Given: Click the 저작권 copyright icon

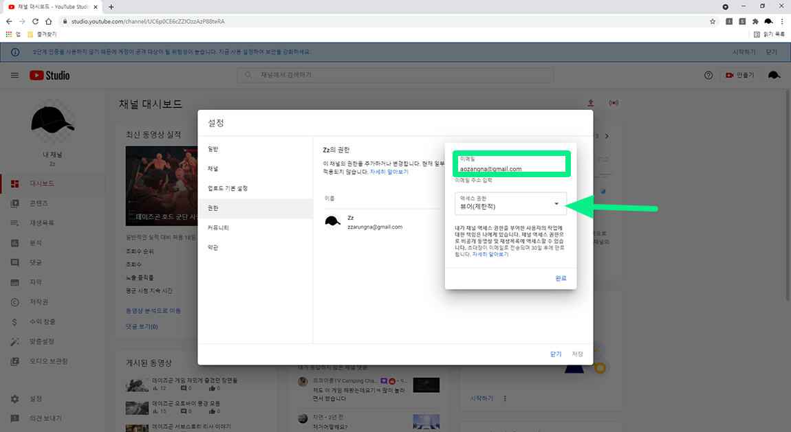Looking at the screenshot, I should (x=14, y=302).
